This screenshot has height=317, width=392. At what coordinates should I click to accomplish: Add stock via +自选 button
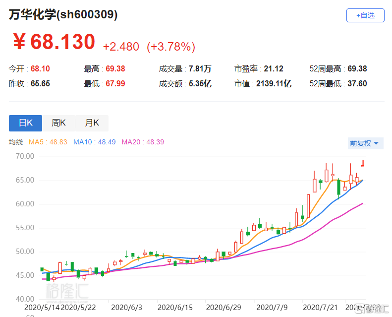click(x=365, y=15)
